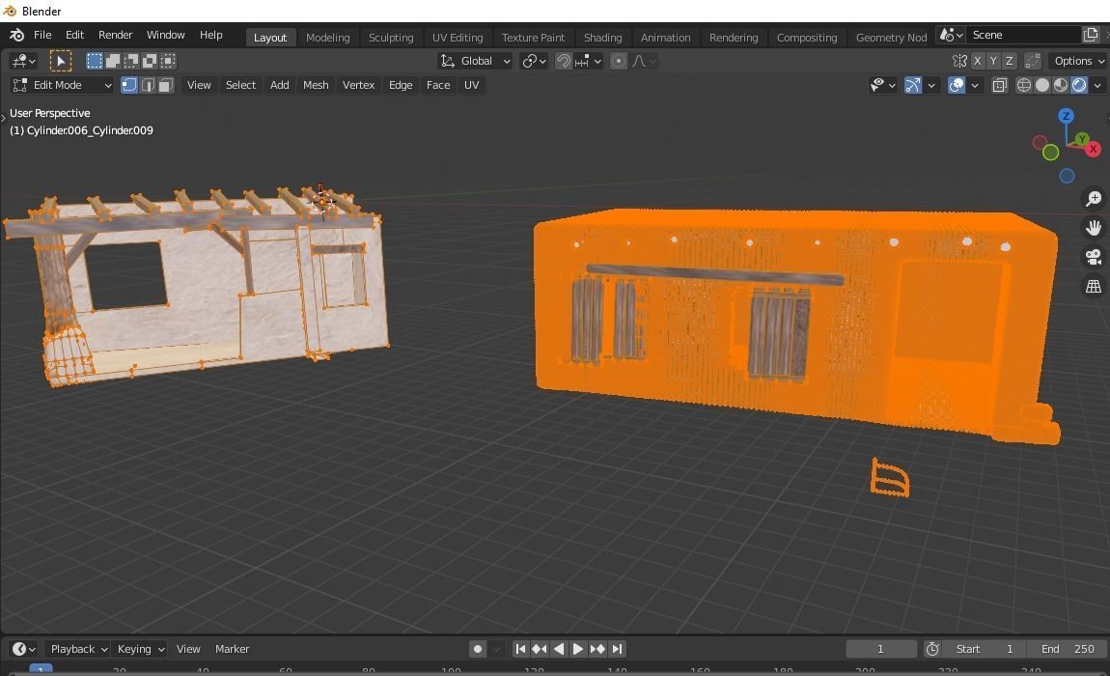Jump to timeline start endpoint
The height and width of the screenshot is (676, 1110).
click(520, 649)
